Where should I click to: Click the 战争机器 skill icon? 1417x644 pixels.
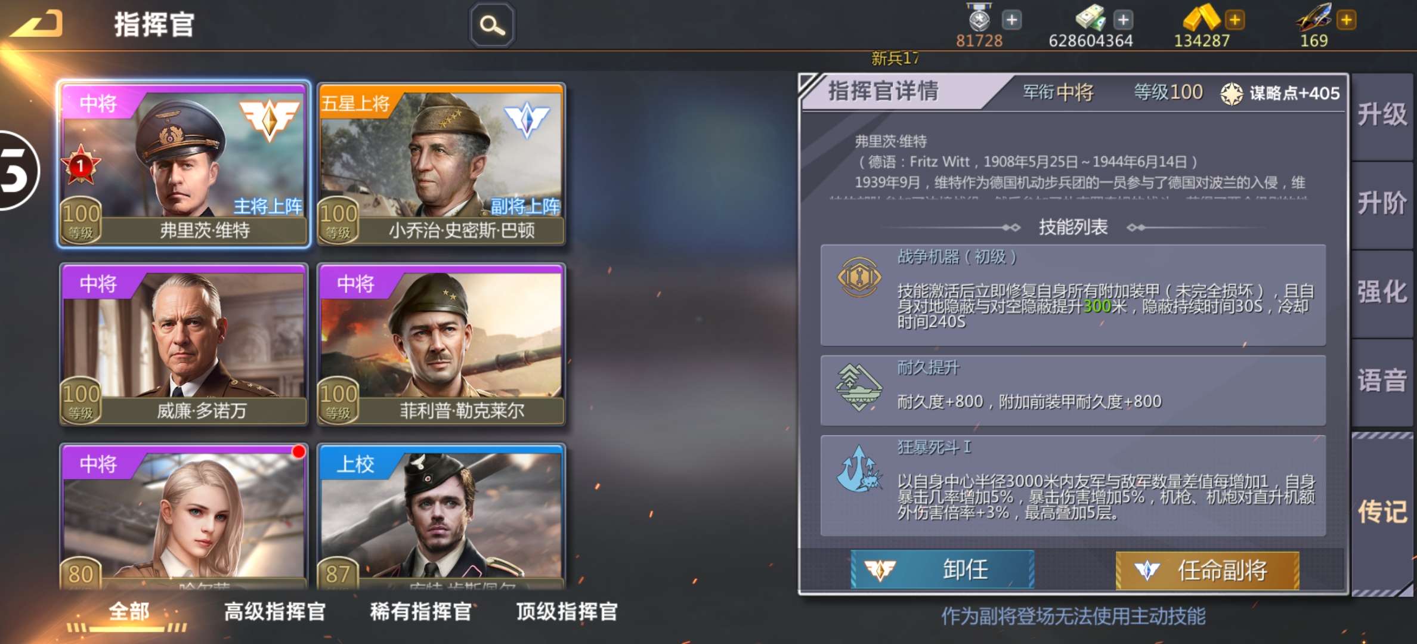tap(859, 277)
